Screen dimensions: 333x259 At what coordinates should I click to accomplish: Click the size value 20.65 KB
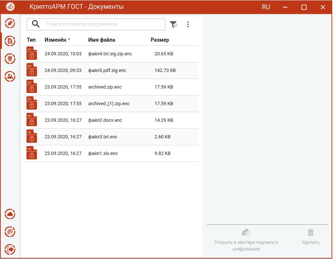click(x=164, y=54)
